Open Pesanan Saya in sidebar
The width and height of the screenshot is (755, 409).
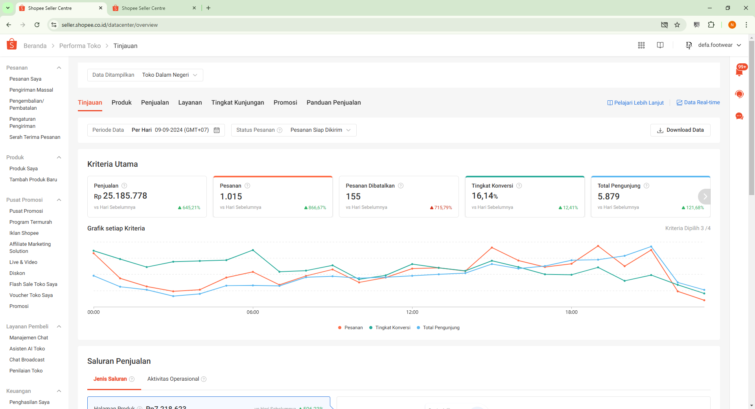25,79
